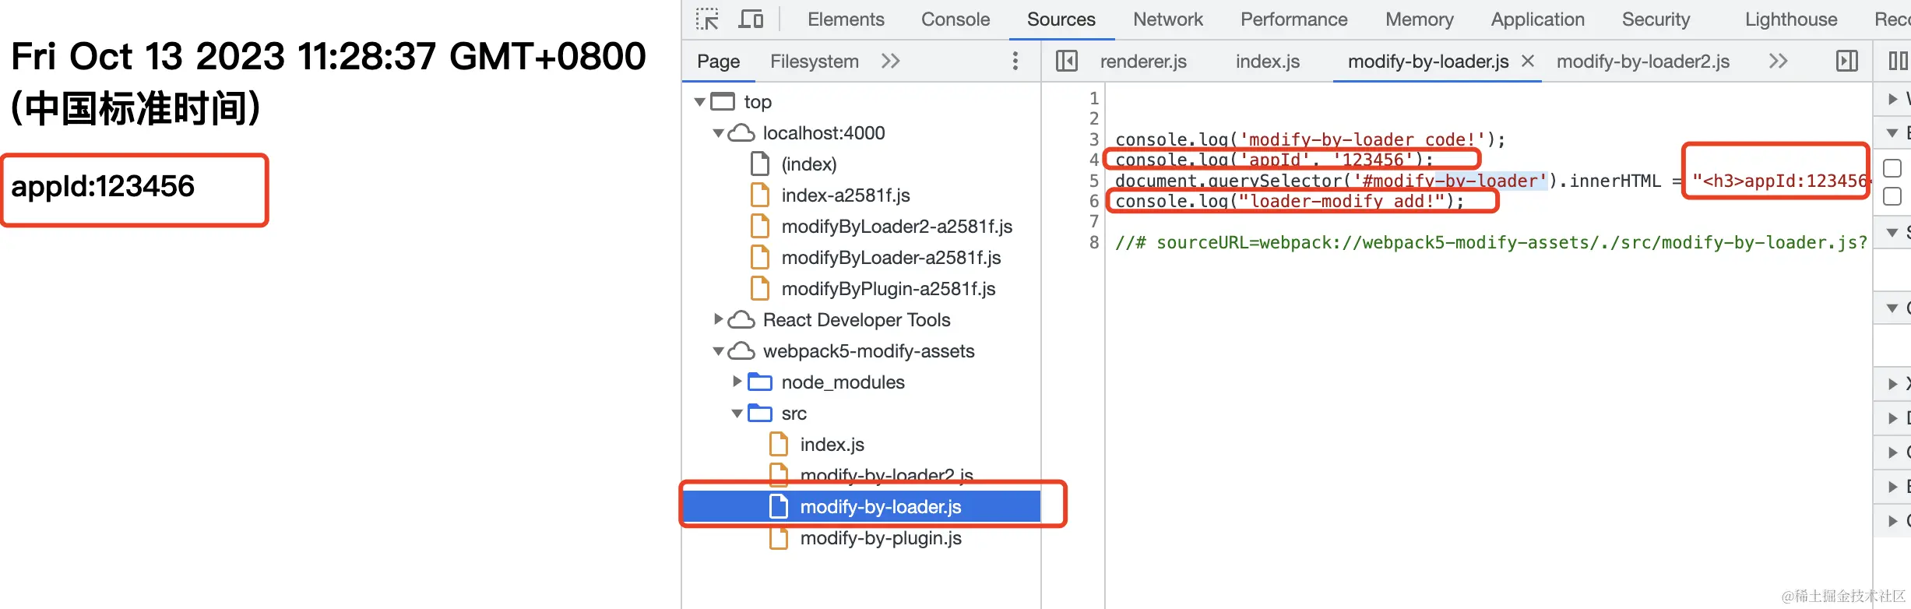Switch to the modify-by-loader2.js editor tab
This screenshot has width=1911, height=609.
tap(1643, 62)
